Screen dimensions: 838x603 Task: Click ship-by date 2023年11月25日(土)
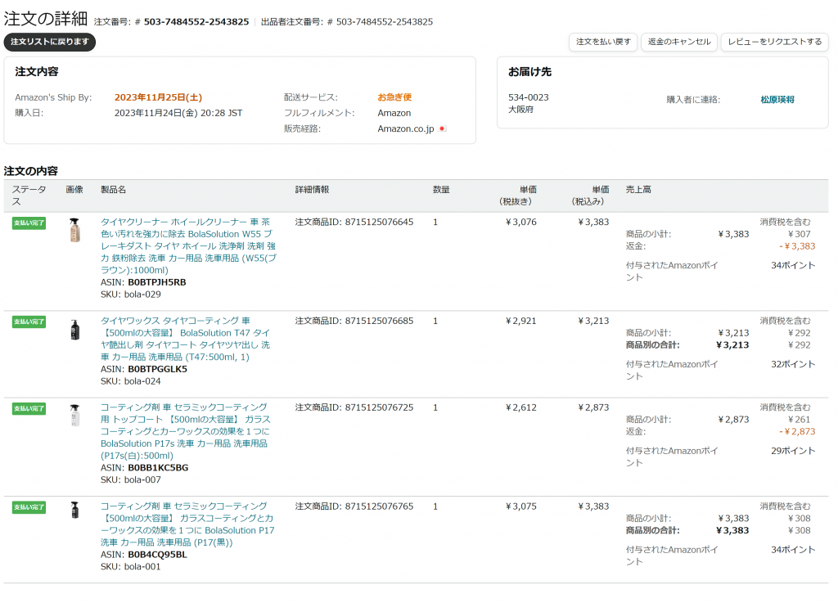pyautogui.click(x=158, y=97)
